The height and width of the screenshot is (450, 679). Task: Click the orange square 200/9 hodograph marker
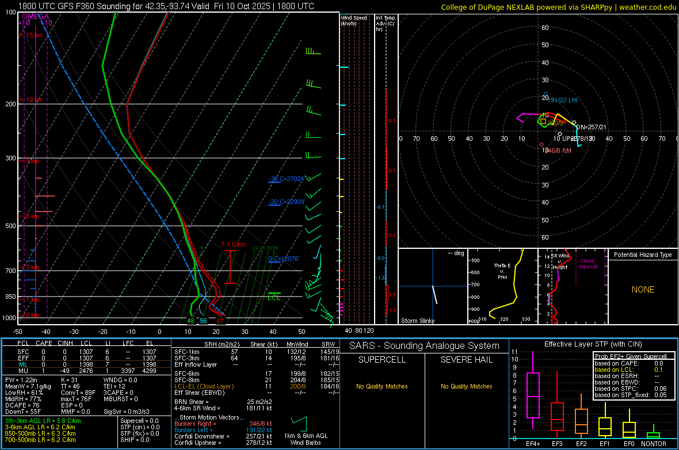point(543,122)
